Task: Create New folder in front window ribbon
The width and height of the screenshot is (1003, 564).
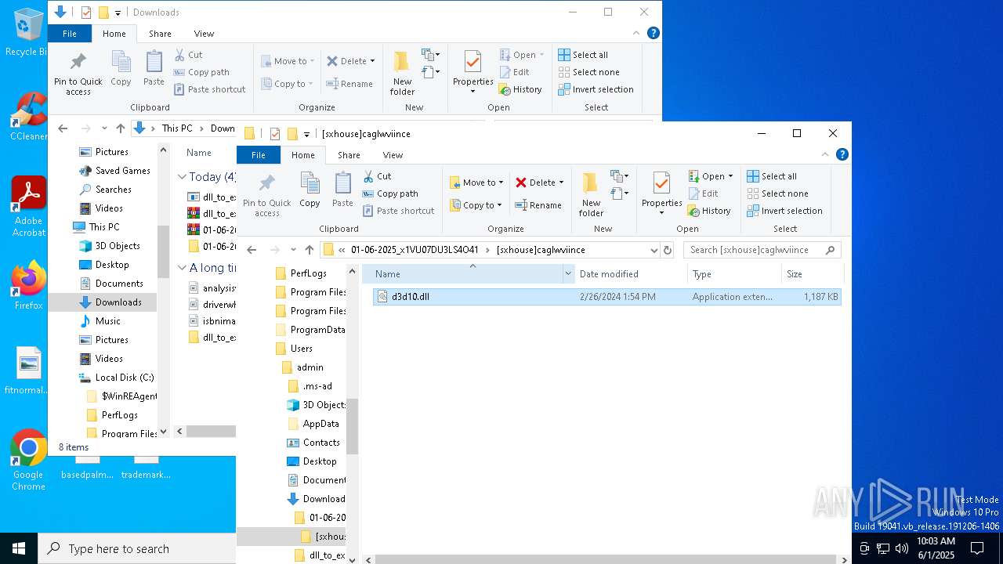Action: point(591,193)
